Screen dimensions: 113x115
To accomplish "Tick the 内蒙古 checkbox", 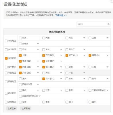I will [20, 44].
